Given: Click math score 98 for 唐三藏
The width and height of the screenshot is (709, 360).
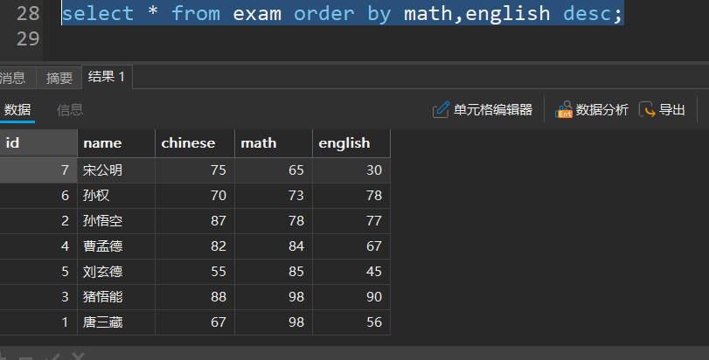Looking at the screenshot, I should click(274, 322).
